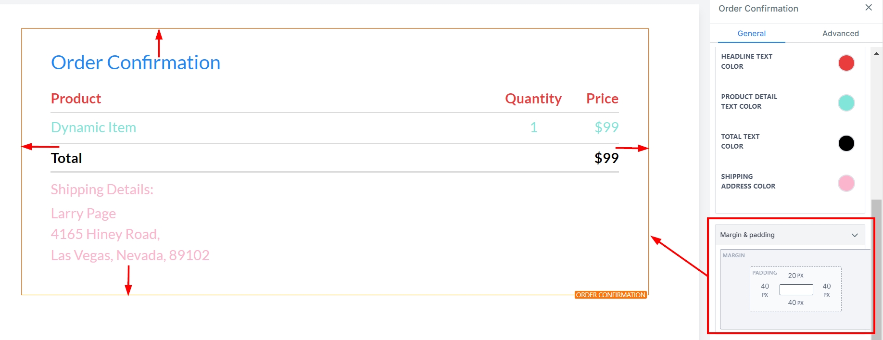Click the orange ORDER CONFIRMATION element tag
883x340 pixels.
coord(610,295)
